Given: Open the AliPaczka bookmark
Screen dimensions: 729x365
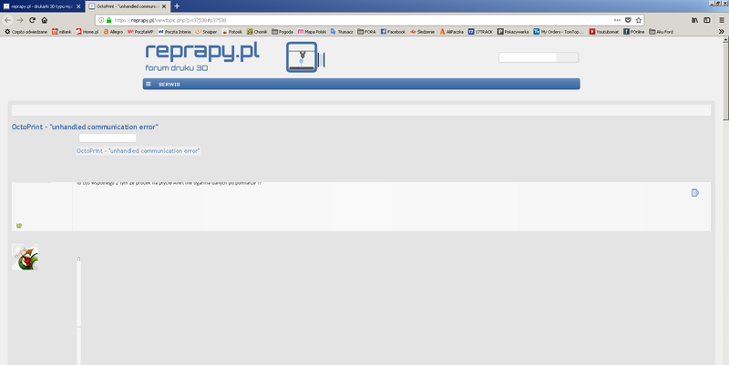Looking at the screenshot, I should tap(451, 32).
